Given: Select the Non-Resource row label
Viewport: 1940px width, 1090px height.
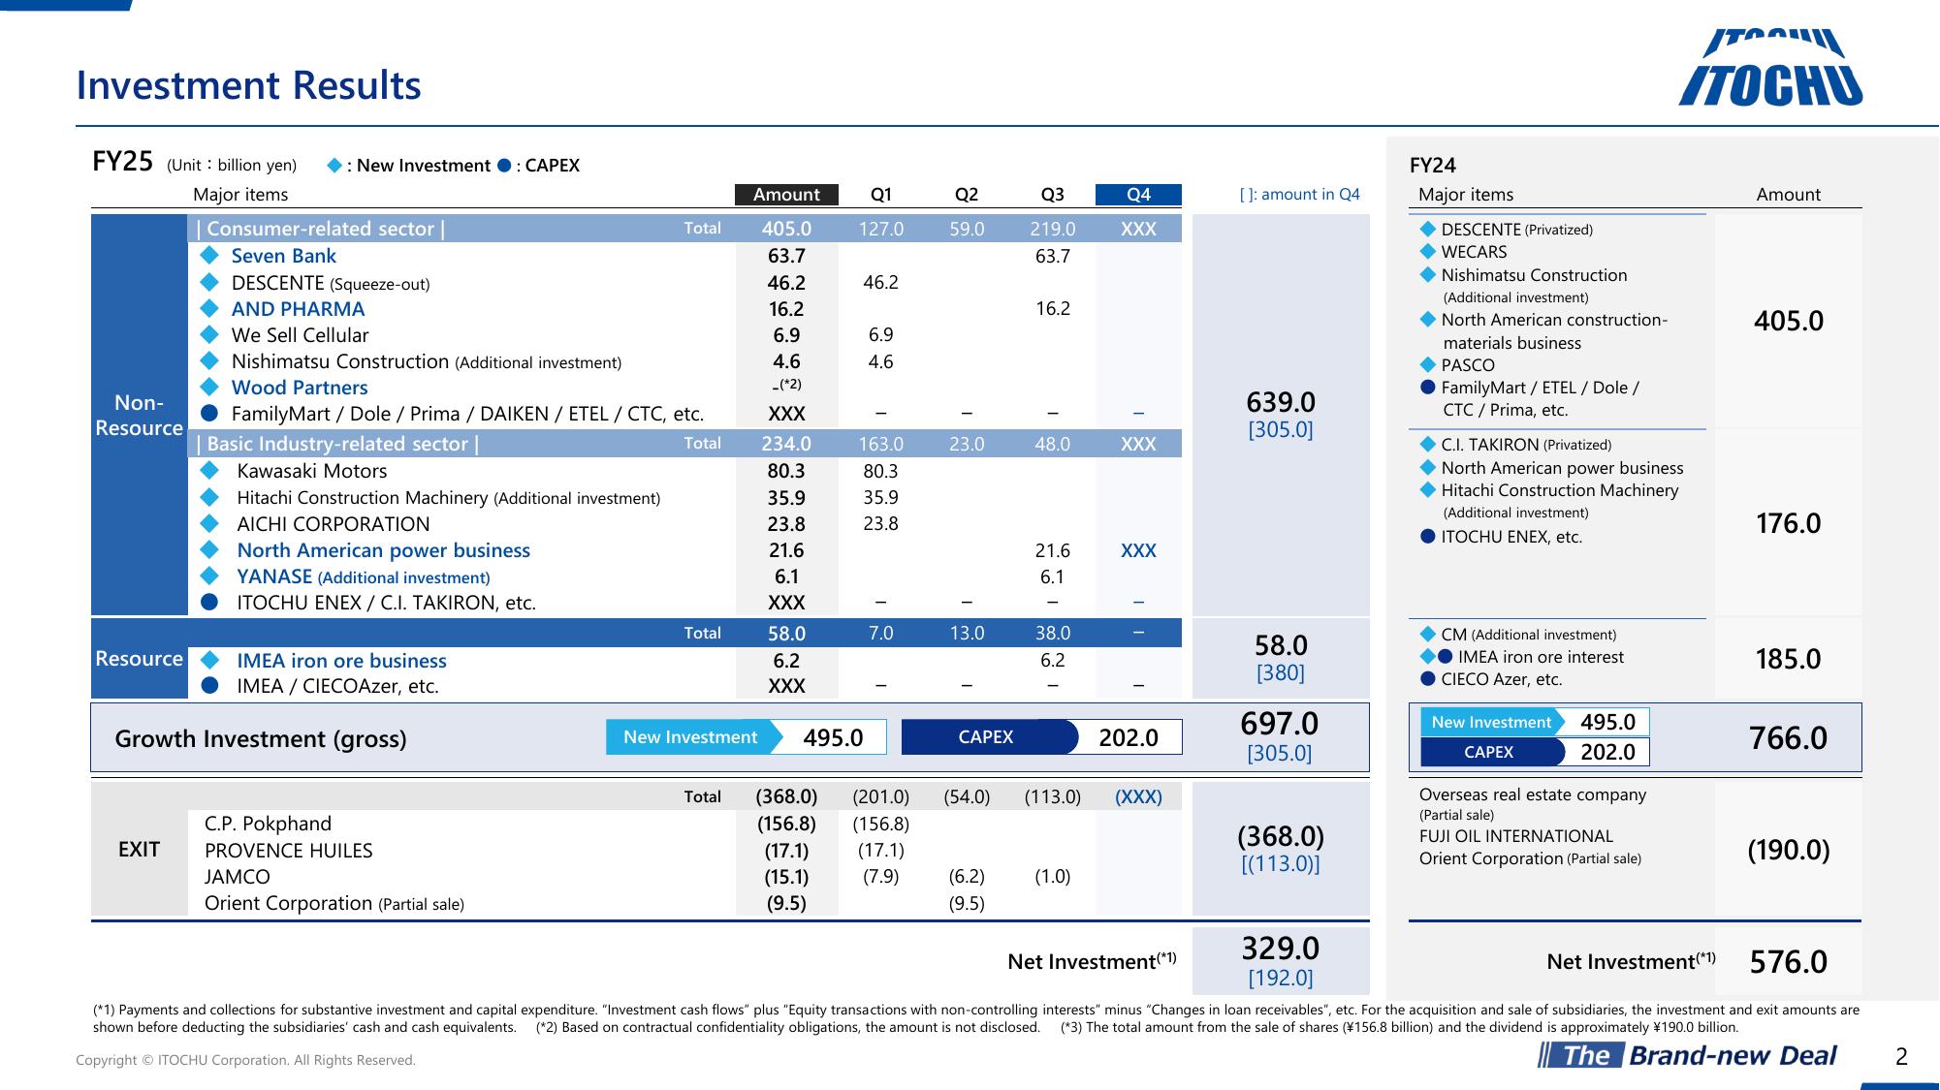Looking at the screenshot, I should point(139,415).
